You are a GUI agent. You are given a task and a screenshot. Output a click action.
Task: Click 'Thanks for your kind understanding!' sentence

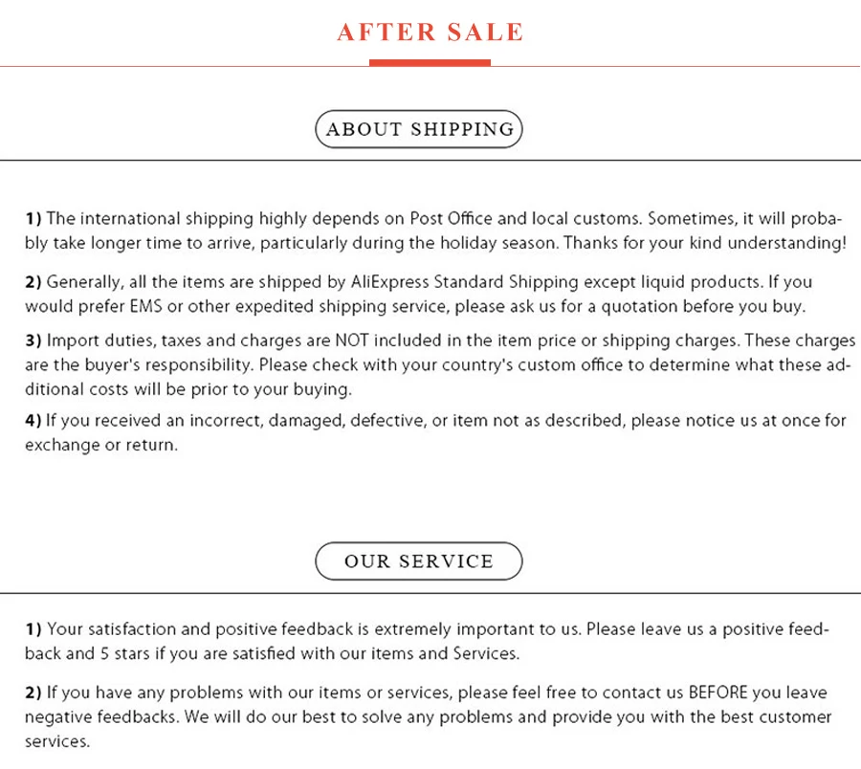(705, 243)
